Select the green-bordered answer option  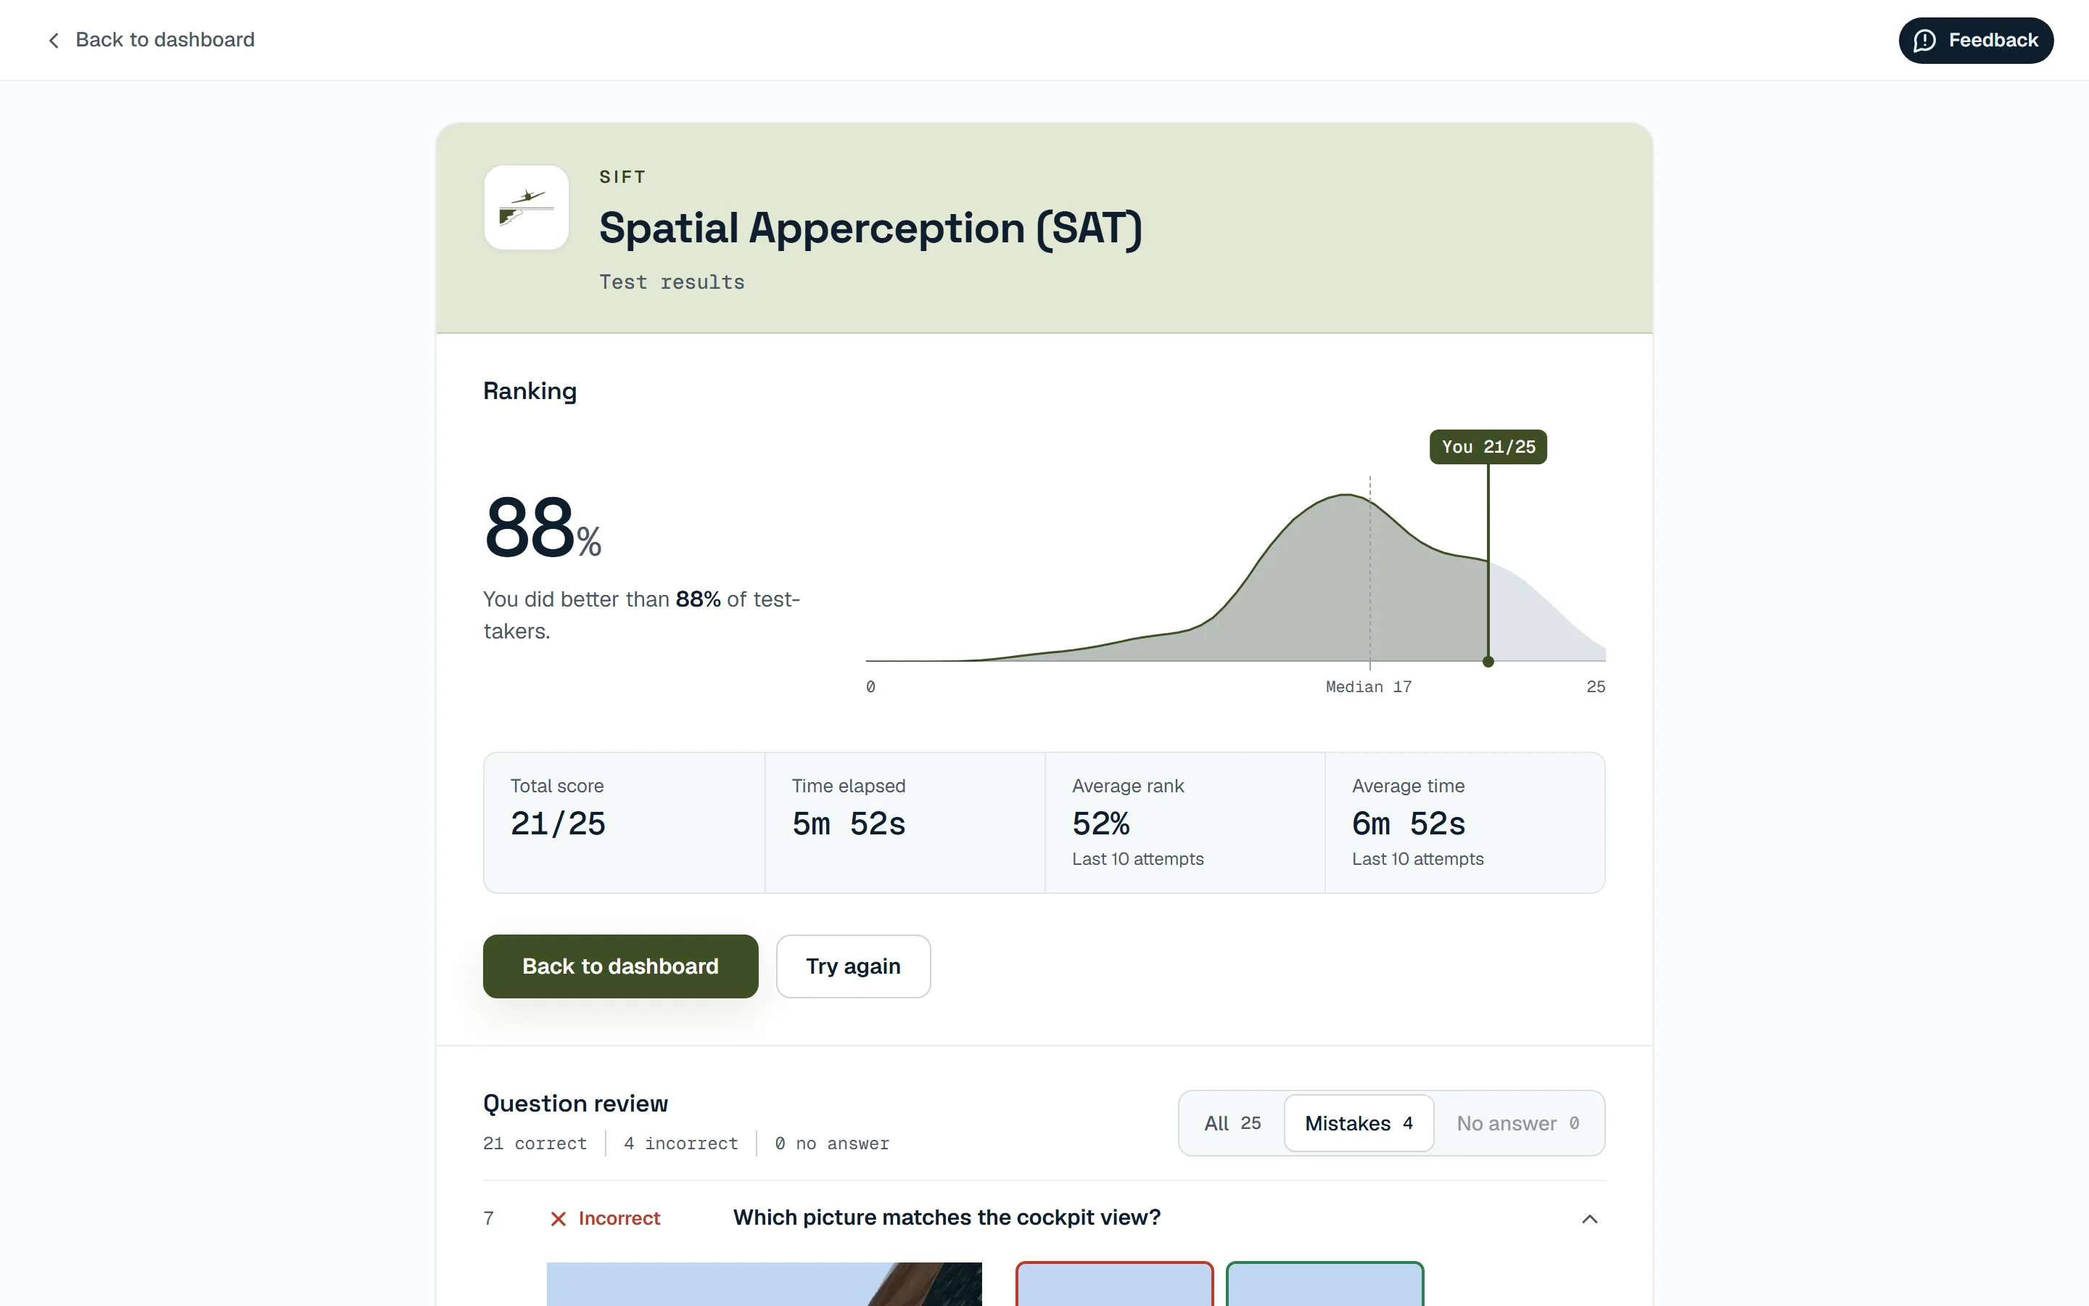1324,1284
